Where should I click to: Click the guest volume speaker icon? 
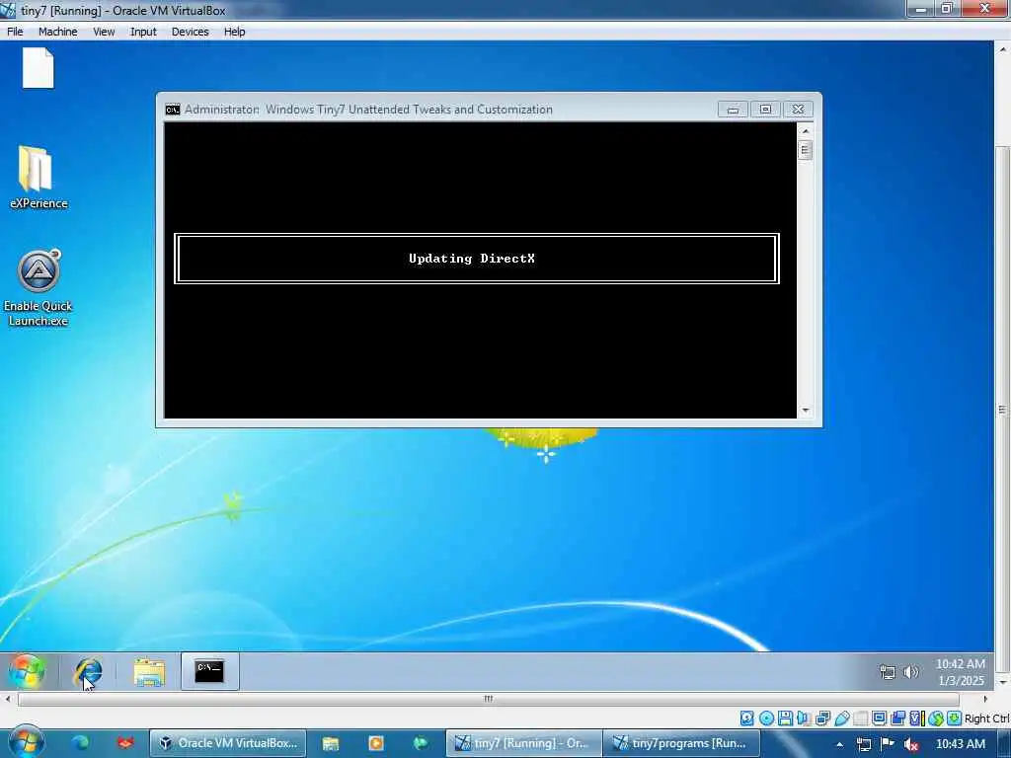(x=910, y=672)
